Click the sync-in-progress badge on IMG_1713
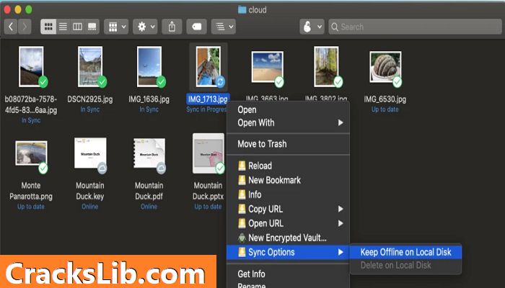The height and width of the screenshot is (288, 505). coord(220,82)
